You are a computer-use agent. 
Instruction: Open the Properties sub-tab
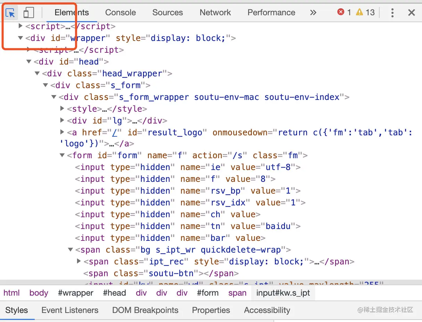pos(211,310)
